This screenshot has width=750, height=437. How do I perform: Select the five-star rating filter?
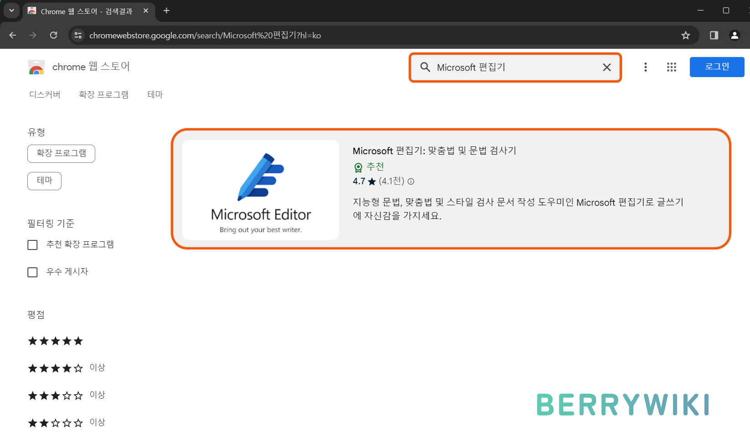coord(56,341)
